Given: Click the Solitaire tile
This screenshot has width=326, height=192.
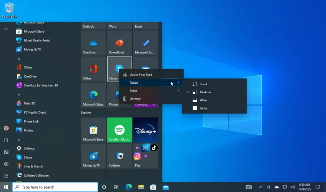Looking at the screenshot, I should coord(119,156).
